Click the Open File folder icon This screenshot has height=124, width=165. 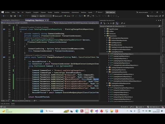[x=15, y=16]
